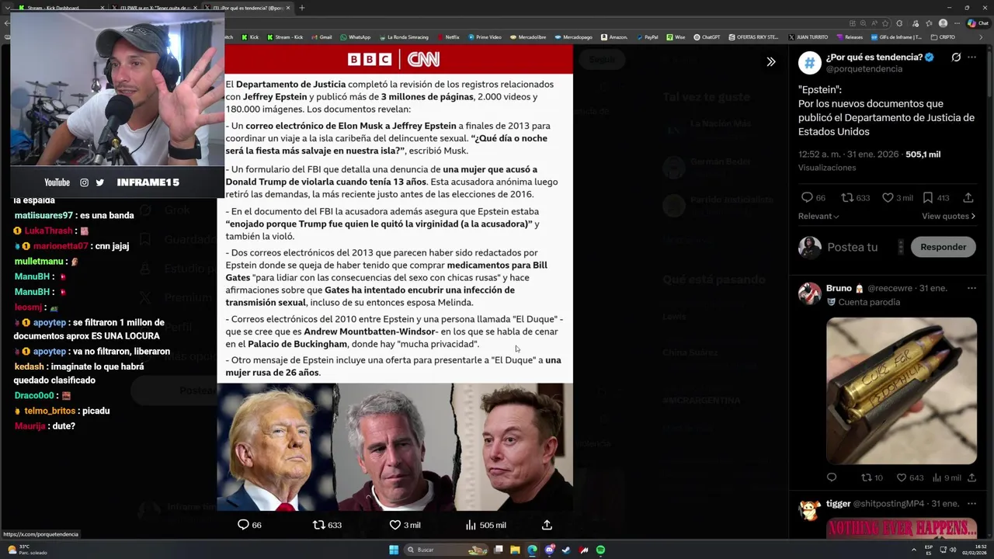Open Grok summary icon beside post menu
This screenshot has height=559, width=994.
pos(956,57)
